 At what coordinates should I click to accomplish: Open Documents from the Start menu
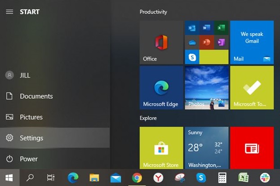tap(55, 96)
